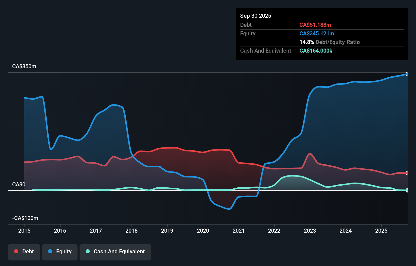
Task: Click the CA$350m axis label
Action: click(24, 66)
